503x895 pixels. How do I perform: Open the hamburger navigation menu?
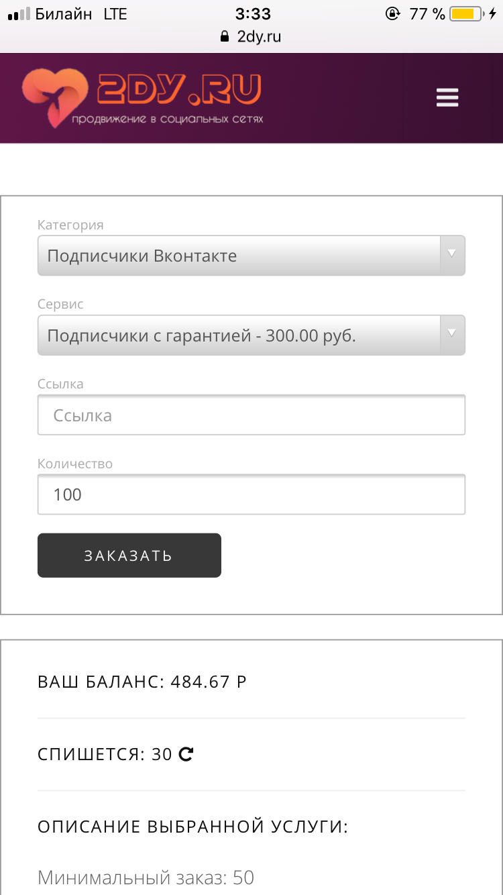[447, 98]
